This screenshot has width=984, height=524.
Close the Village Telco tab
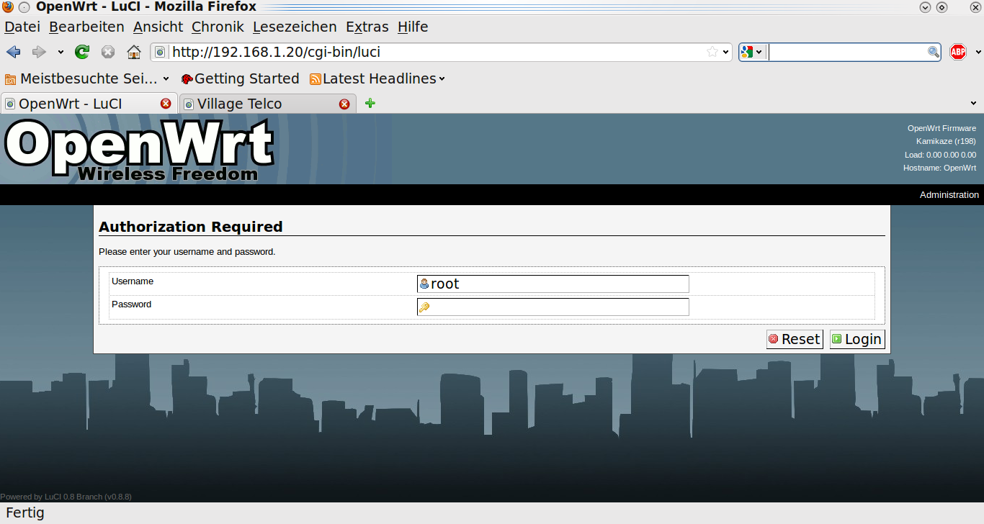point(344,104)
